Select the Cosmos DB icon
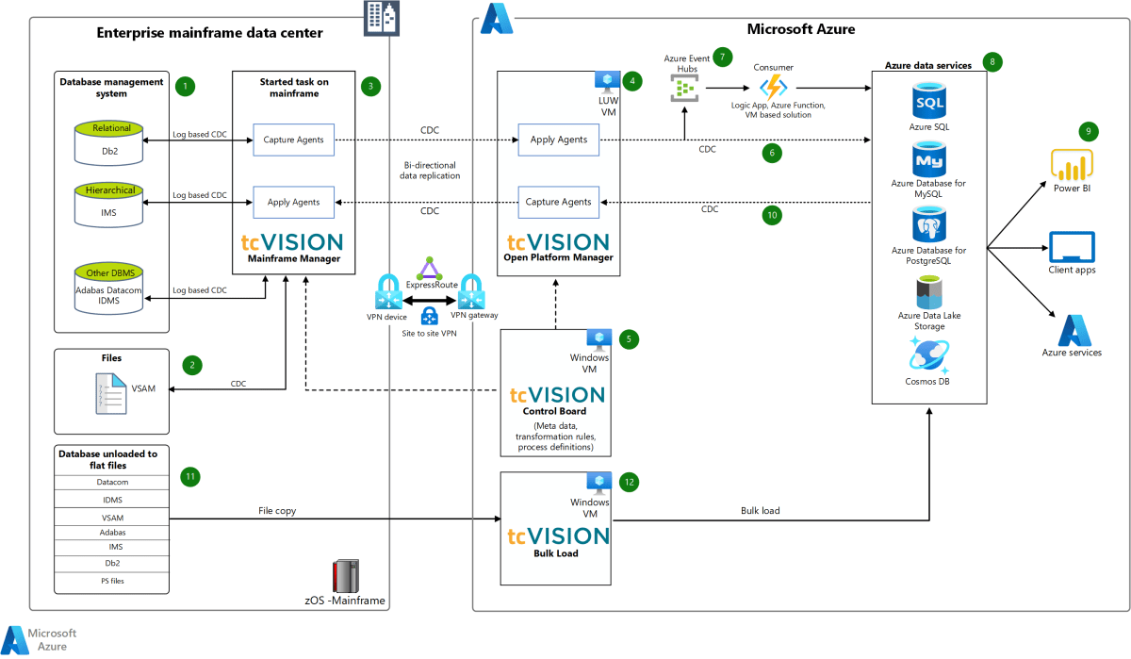 (x=929, y=356)
